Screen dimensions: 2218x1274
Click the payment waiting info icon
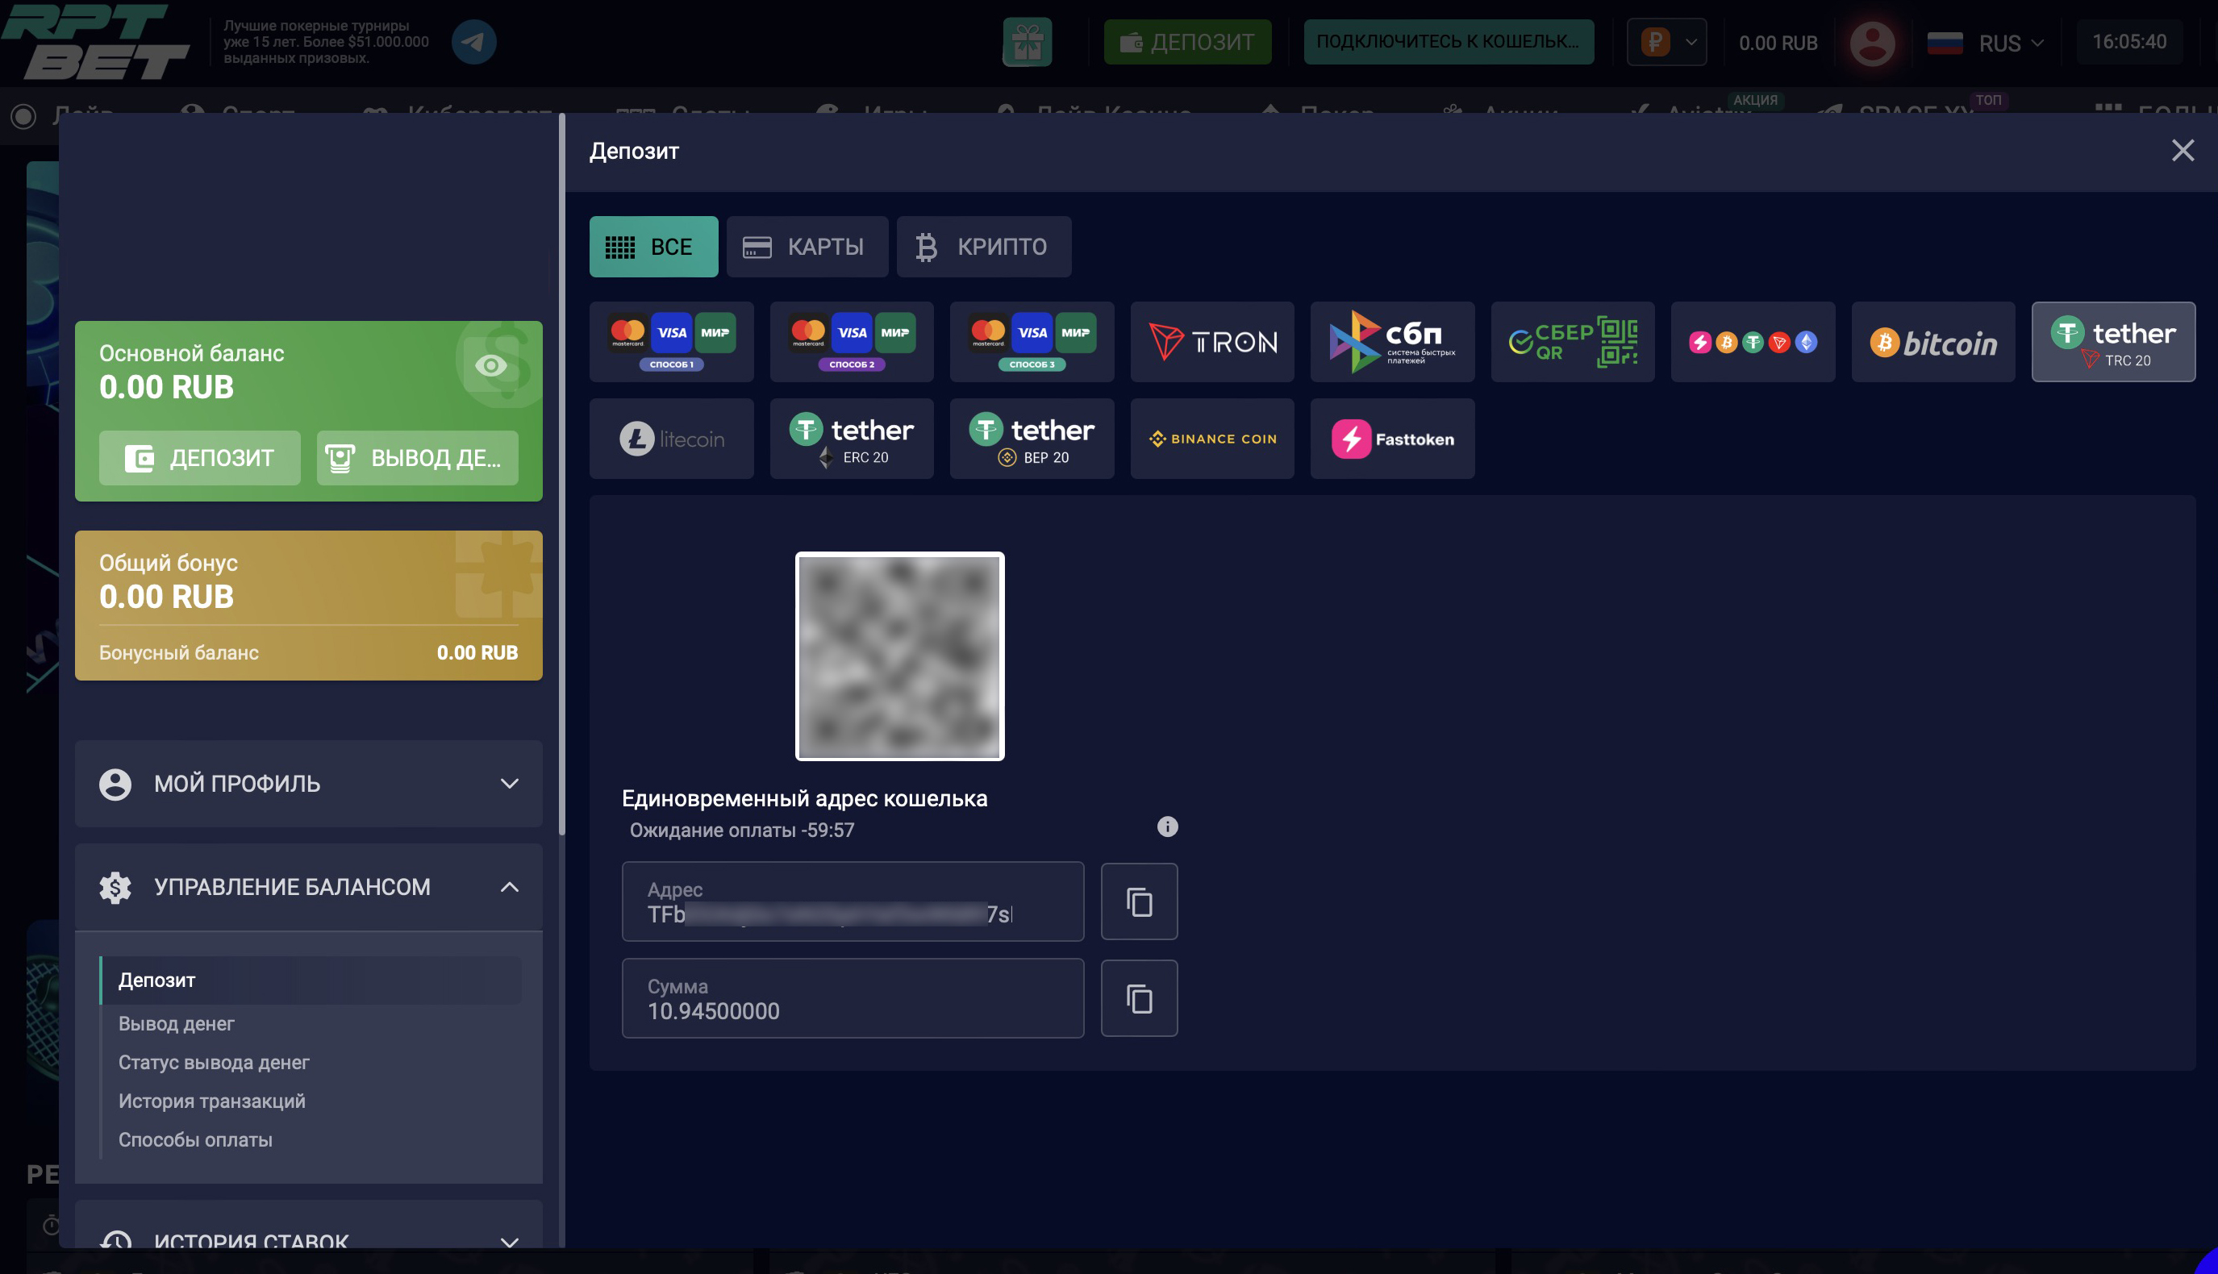(x=1167, y=826)
